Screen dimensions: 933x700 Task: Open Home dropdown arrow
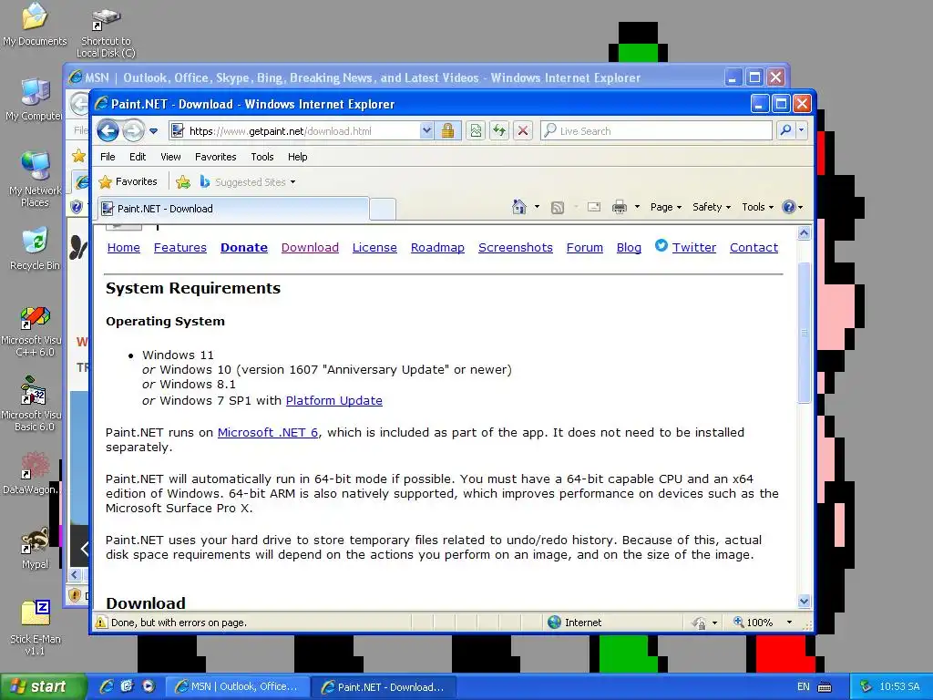tap(537, 207)
